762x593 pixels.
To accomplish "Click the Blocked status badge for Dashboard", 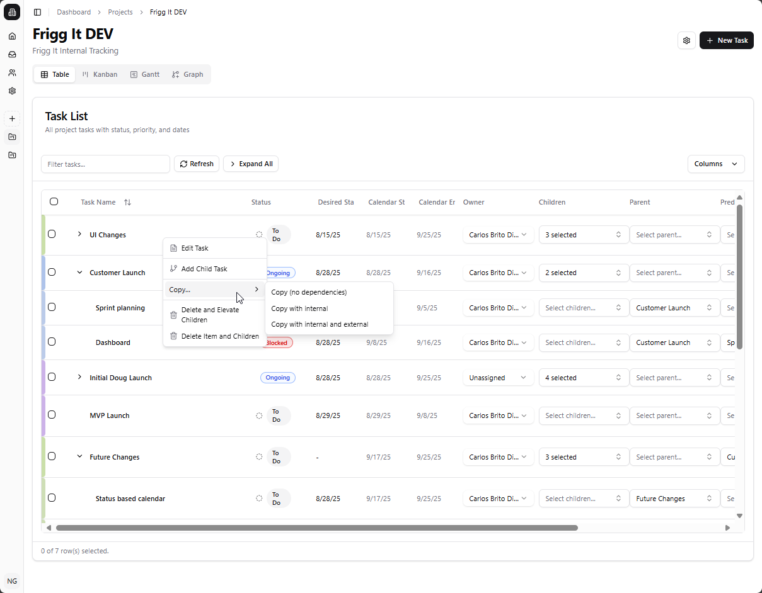I will [277, 343].
